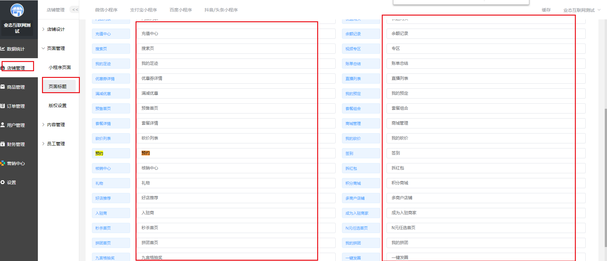The height and width of the screenshot is (261, 607).
Task: Click the 积分商城 title input
Action: 486,183
